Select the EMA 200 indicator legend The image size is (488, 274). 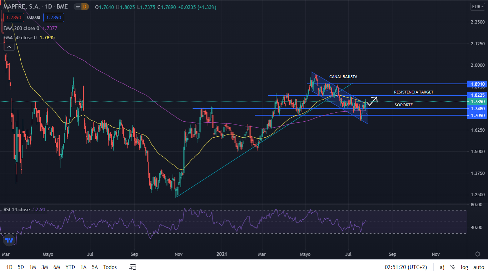tap(21, 28)
